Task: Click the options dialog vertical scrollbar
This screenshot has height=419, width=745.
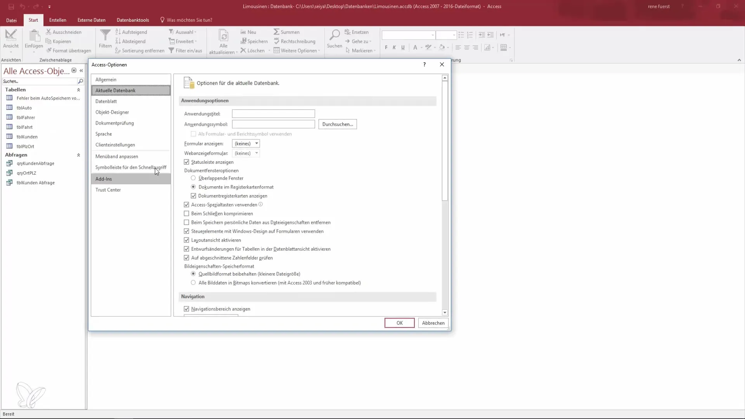Action: coord(445,195)
